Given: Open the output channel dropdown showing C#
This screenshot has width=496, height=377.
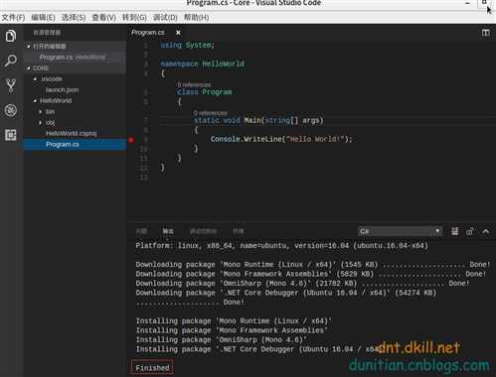Looking at the screenshot, I should pos(400,231).
